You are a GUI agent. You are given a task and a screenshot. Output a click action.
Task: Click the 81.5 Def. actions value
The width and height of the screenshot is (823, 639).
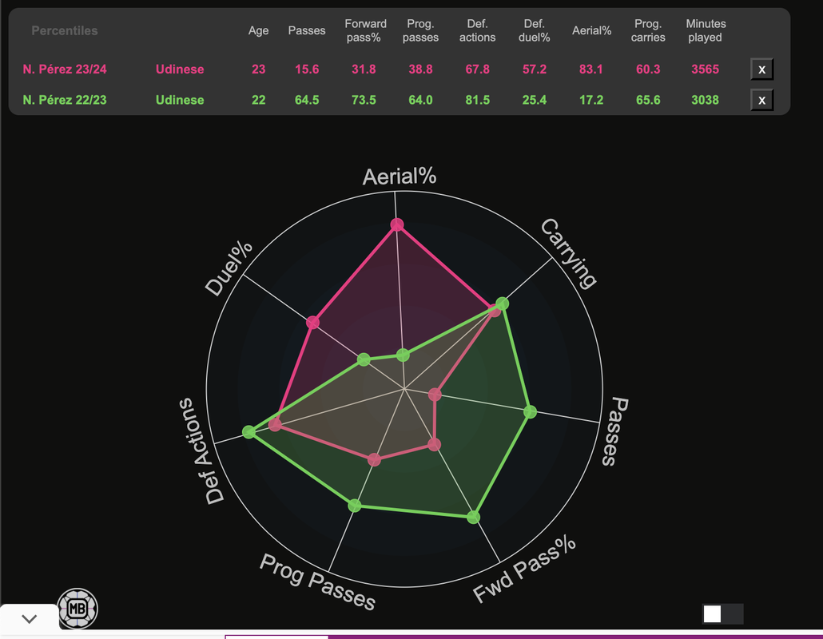click(478, 100)
